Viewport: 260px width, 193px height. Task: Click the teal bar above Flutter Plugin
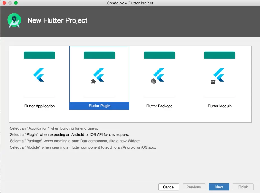pos(99,55)
